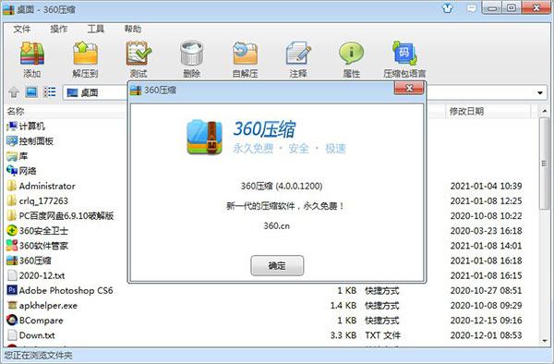Expand the address bar dropdown arrow

[x=540, y=93]
